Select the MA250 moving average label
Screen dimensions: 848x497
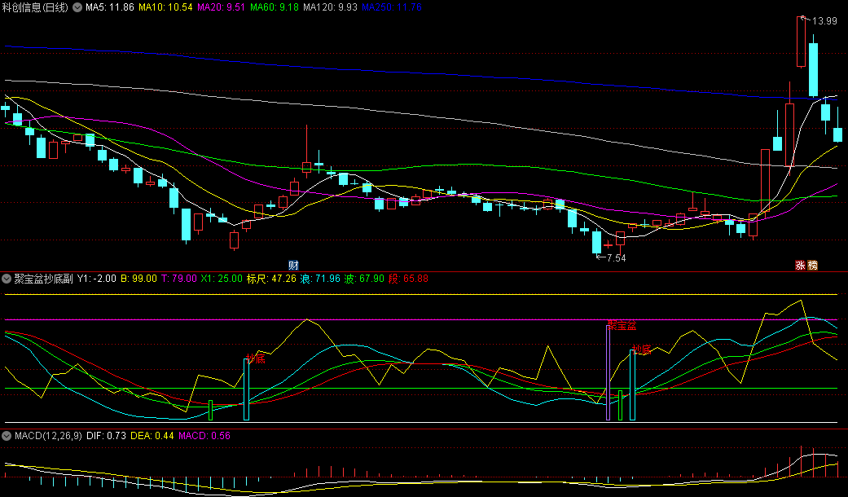click(x=392, y=7)
